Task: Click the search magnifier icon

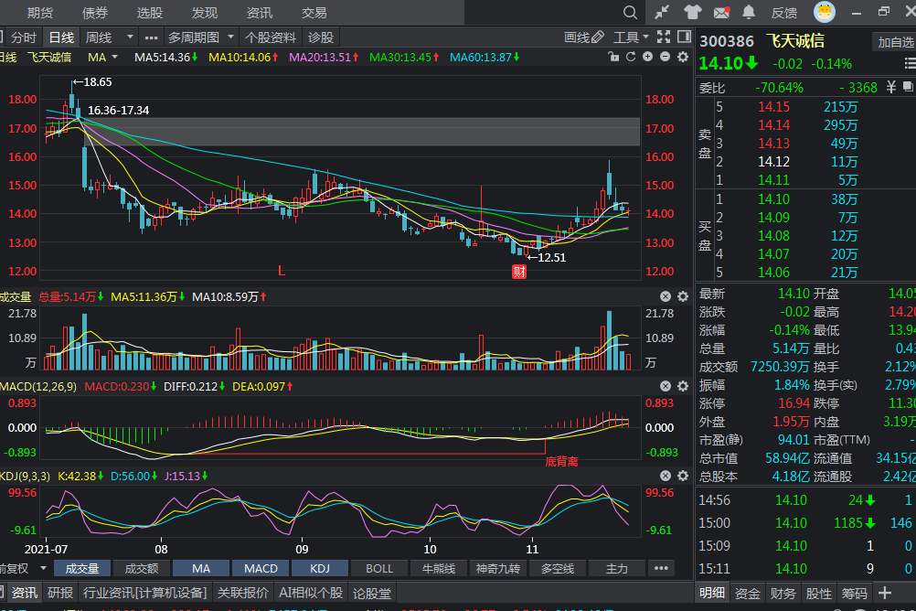Action: (x=630, y=13)
